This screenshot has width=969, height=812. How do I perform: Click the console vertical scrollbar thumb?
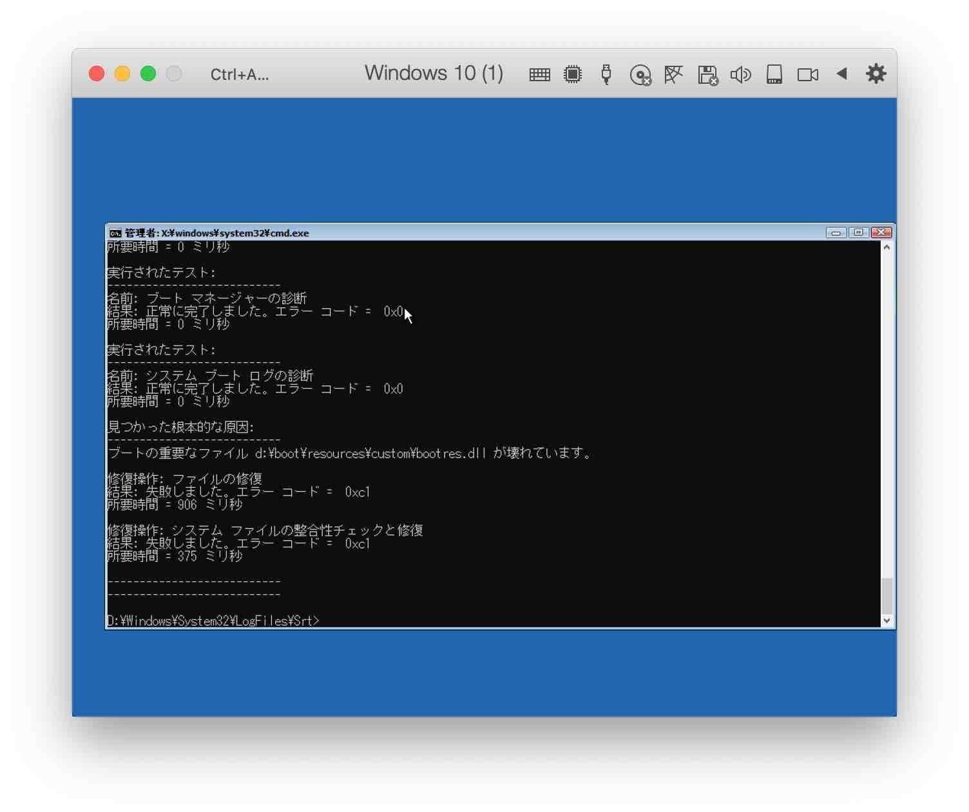[x=887, y=596]
